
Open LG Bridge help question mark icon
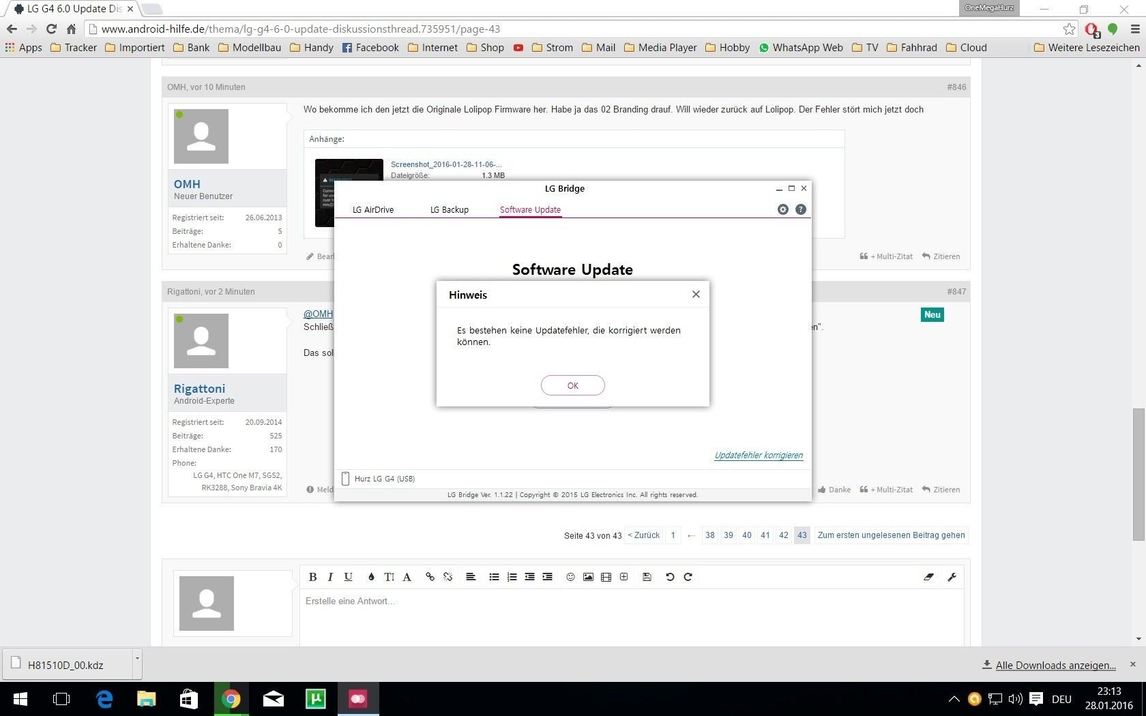[801, 209]
